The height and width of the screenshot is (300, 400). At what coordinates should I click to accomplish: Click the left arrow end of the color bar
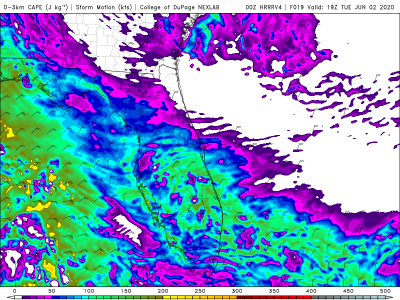[10, 297]
